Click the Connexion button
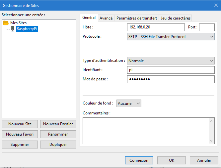The height and width of the screenshot is (168, 221). click(139, 160)
